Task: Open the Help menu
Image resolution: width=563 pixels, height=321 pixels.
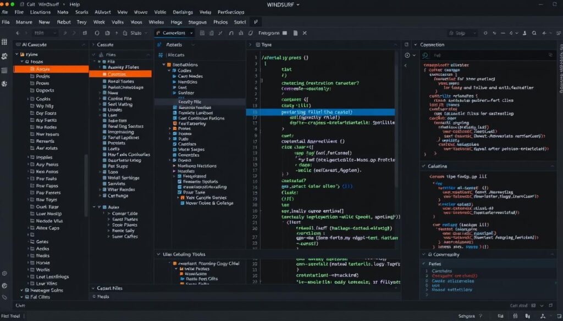Action: pos(75,4)
